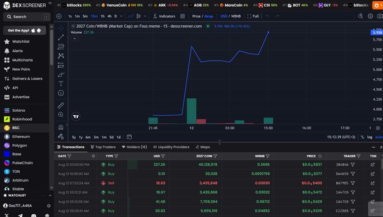Filter transactions by TRADER column
Screen dimensions: 383x217
[x=359, y=156]
